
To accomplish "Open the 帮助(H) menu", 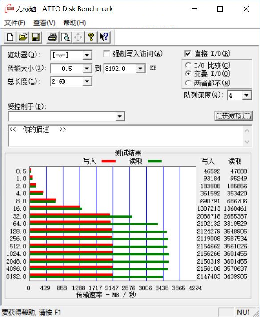I will point(75,23).
